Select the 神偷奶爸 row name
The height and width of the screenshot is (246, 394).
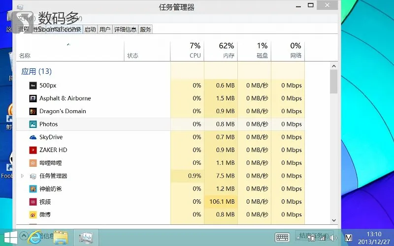pos(51,189)
